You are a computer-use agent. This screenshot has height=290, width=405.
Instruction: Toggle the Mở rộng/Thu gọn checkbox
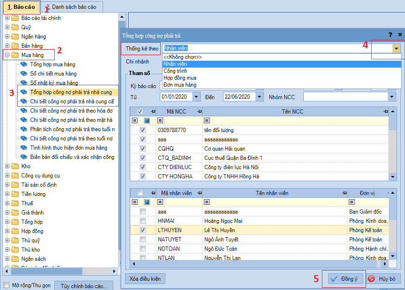point(6,285)
